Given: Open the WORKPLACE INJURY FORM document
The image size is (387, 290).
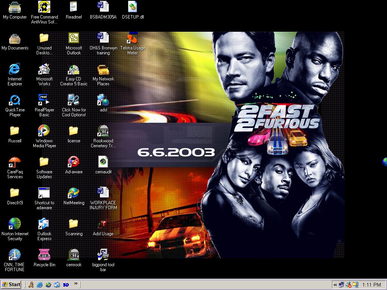Looking at the screenshot, I should [x=103, y=193].
